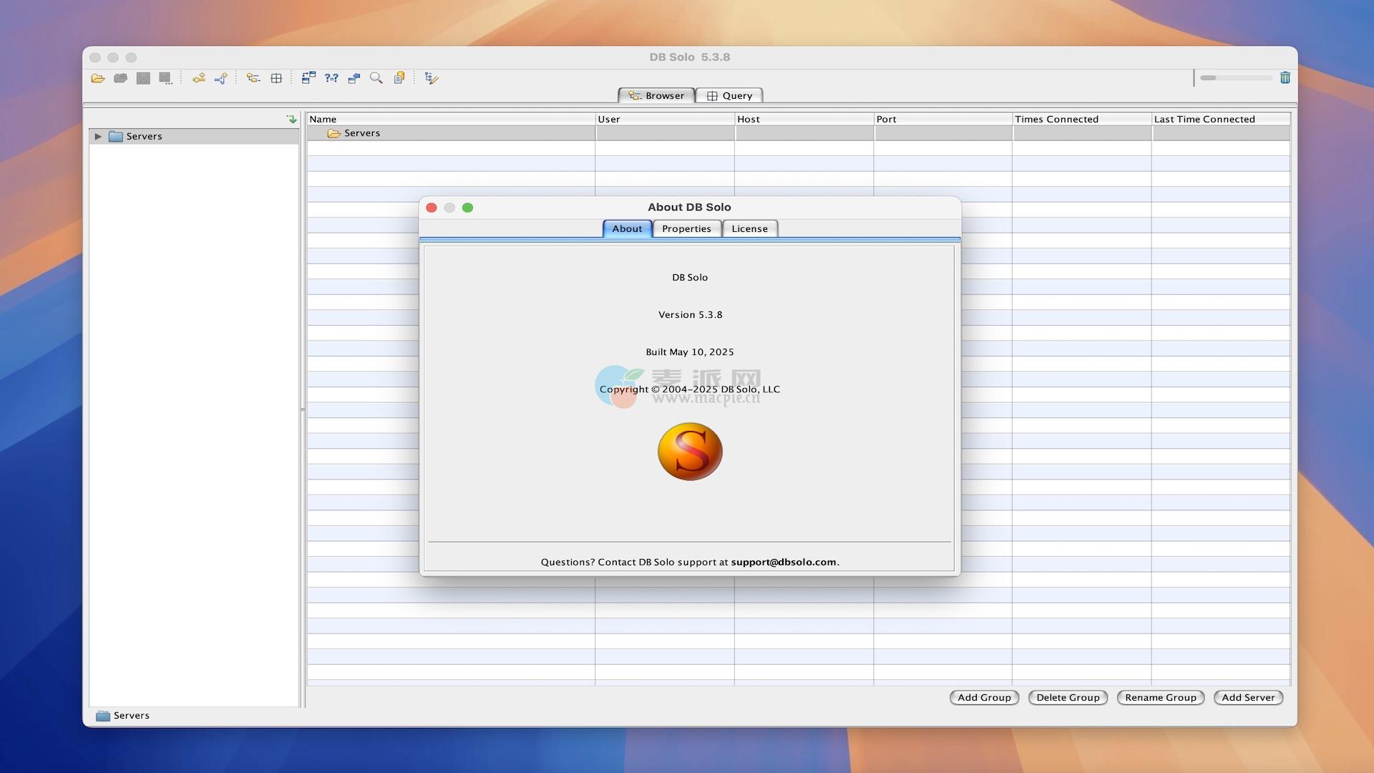Click the Name column header
The width and height of the screenshot is (1374, 773).
451,119
